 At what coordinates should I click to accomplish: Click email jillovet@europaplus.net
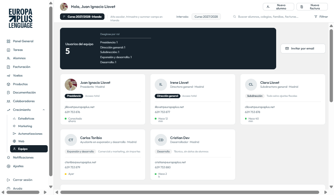pos(80,107)
